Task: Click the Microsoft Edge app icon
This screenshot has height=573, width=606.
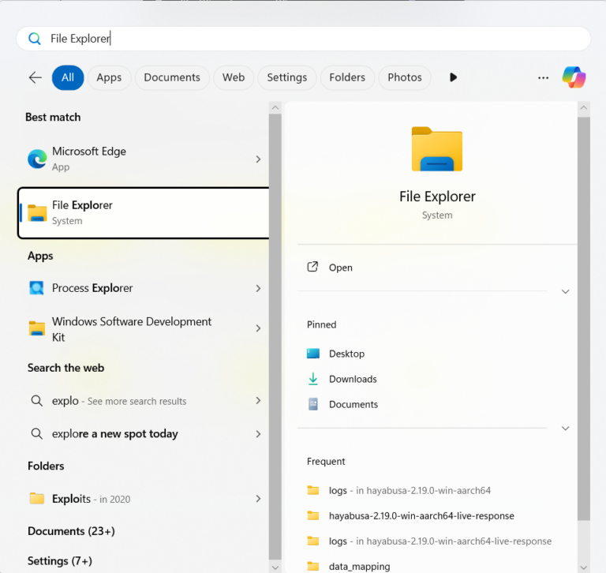Action: 37,159
